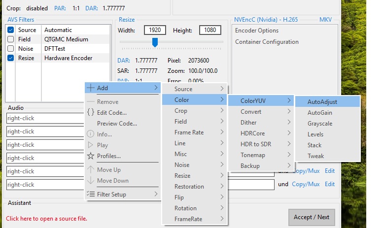Choose Grayscale from ColorYUV menu
Viewport: 382px width, 228px height.
[327, 123]
